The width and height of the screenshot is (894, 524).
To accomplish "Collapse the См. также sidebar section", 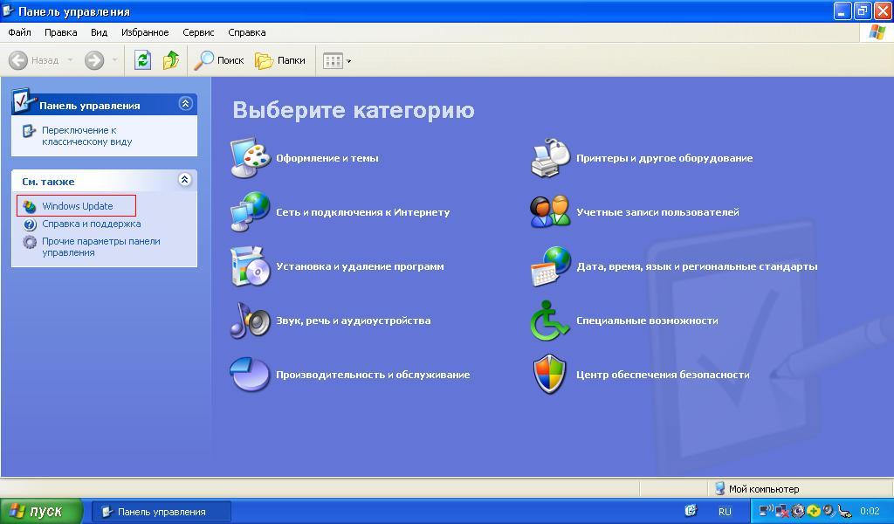I will coord(185,180).
